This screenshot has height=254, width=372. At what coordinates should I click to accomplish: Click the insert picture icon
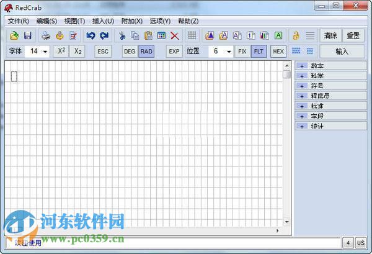point(210,35)
